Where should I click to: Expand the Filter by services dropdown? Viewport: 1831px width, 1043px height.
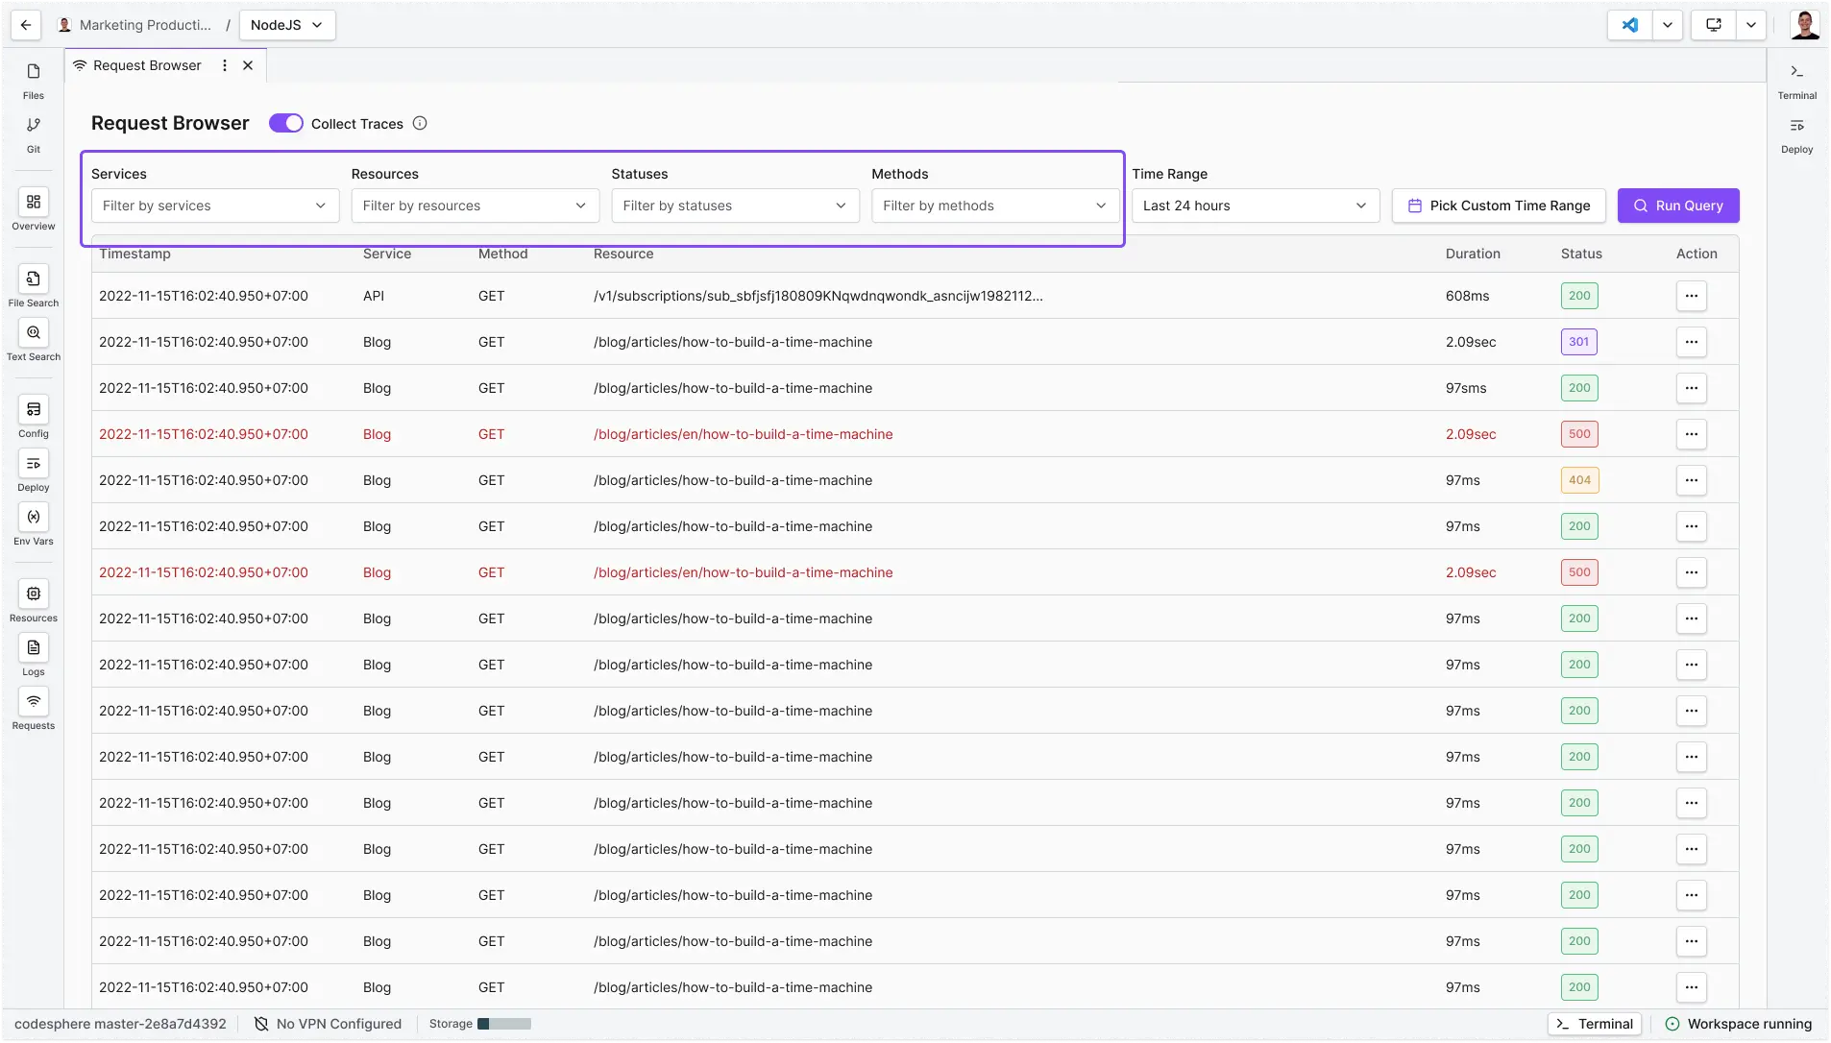pyautogui.click(x=215, y=206)
